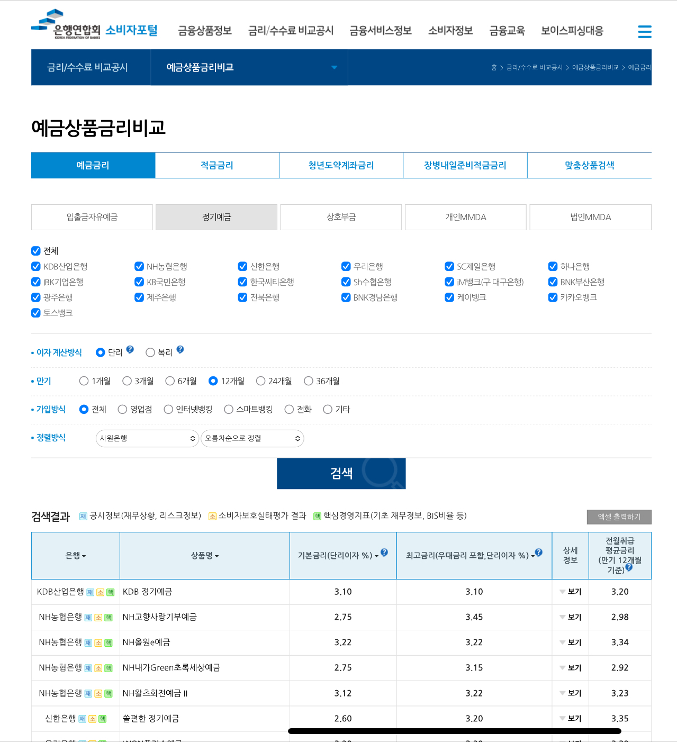Click 핵 icon in NH올원e예금 row
This screenshot has width=677, height=742.
(109, 643)
